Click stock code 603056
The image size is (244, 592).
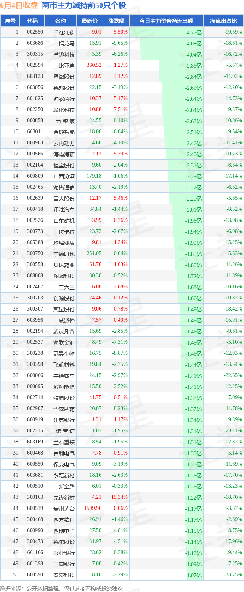pyautogui.click(x=35, y=87)
